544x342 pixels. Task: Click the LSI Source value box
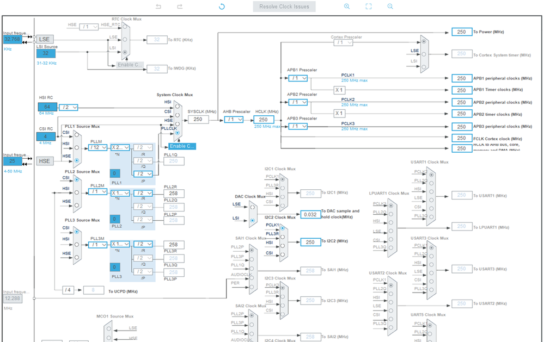[x=46, y=53]
